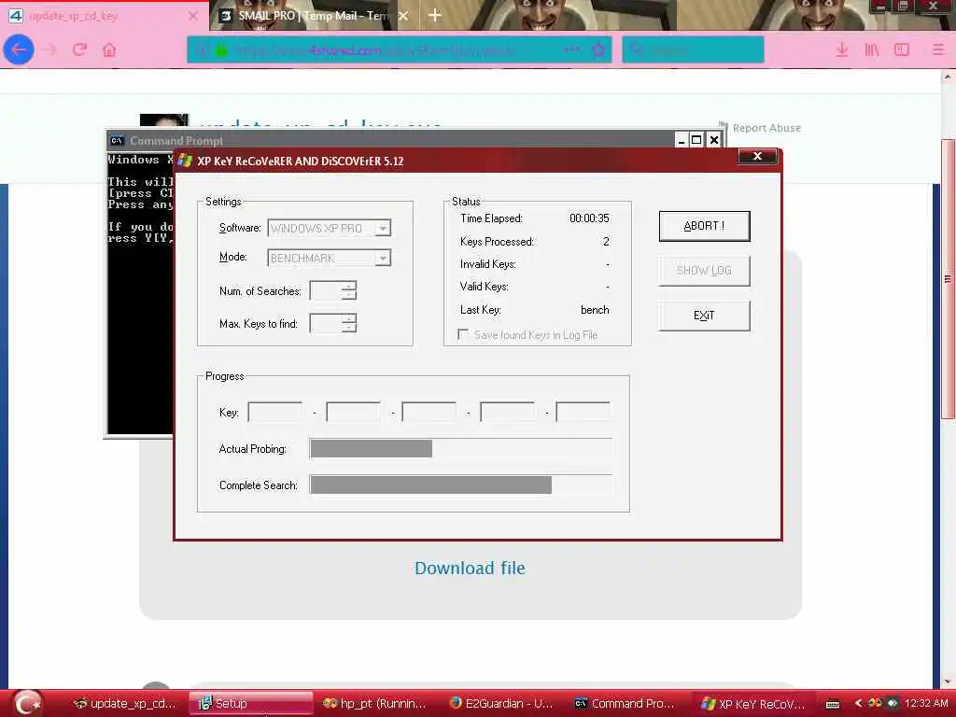
Task: Toggle Save found Keys in Log File
Action: tap(463, 334)
